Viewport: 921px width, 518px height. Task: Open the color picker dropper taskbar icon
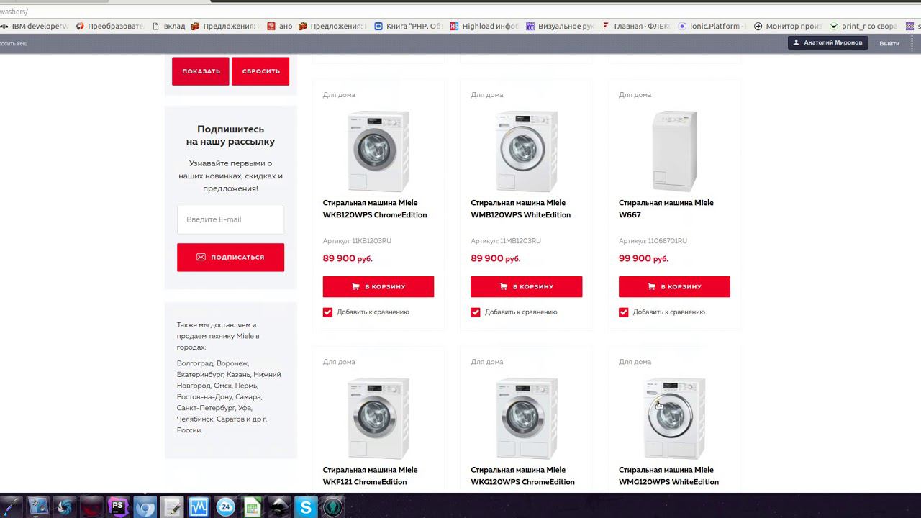click(x=11, y=507)
